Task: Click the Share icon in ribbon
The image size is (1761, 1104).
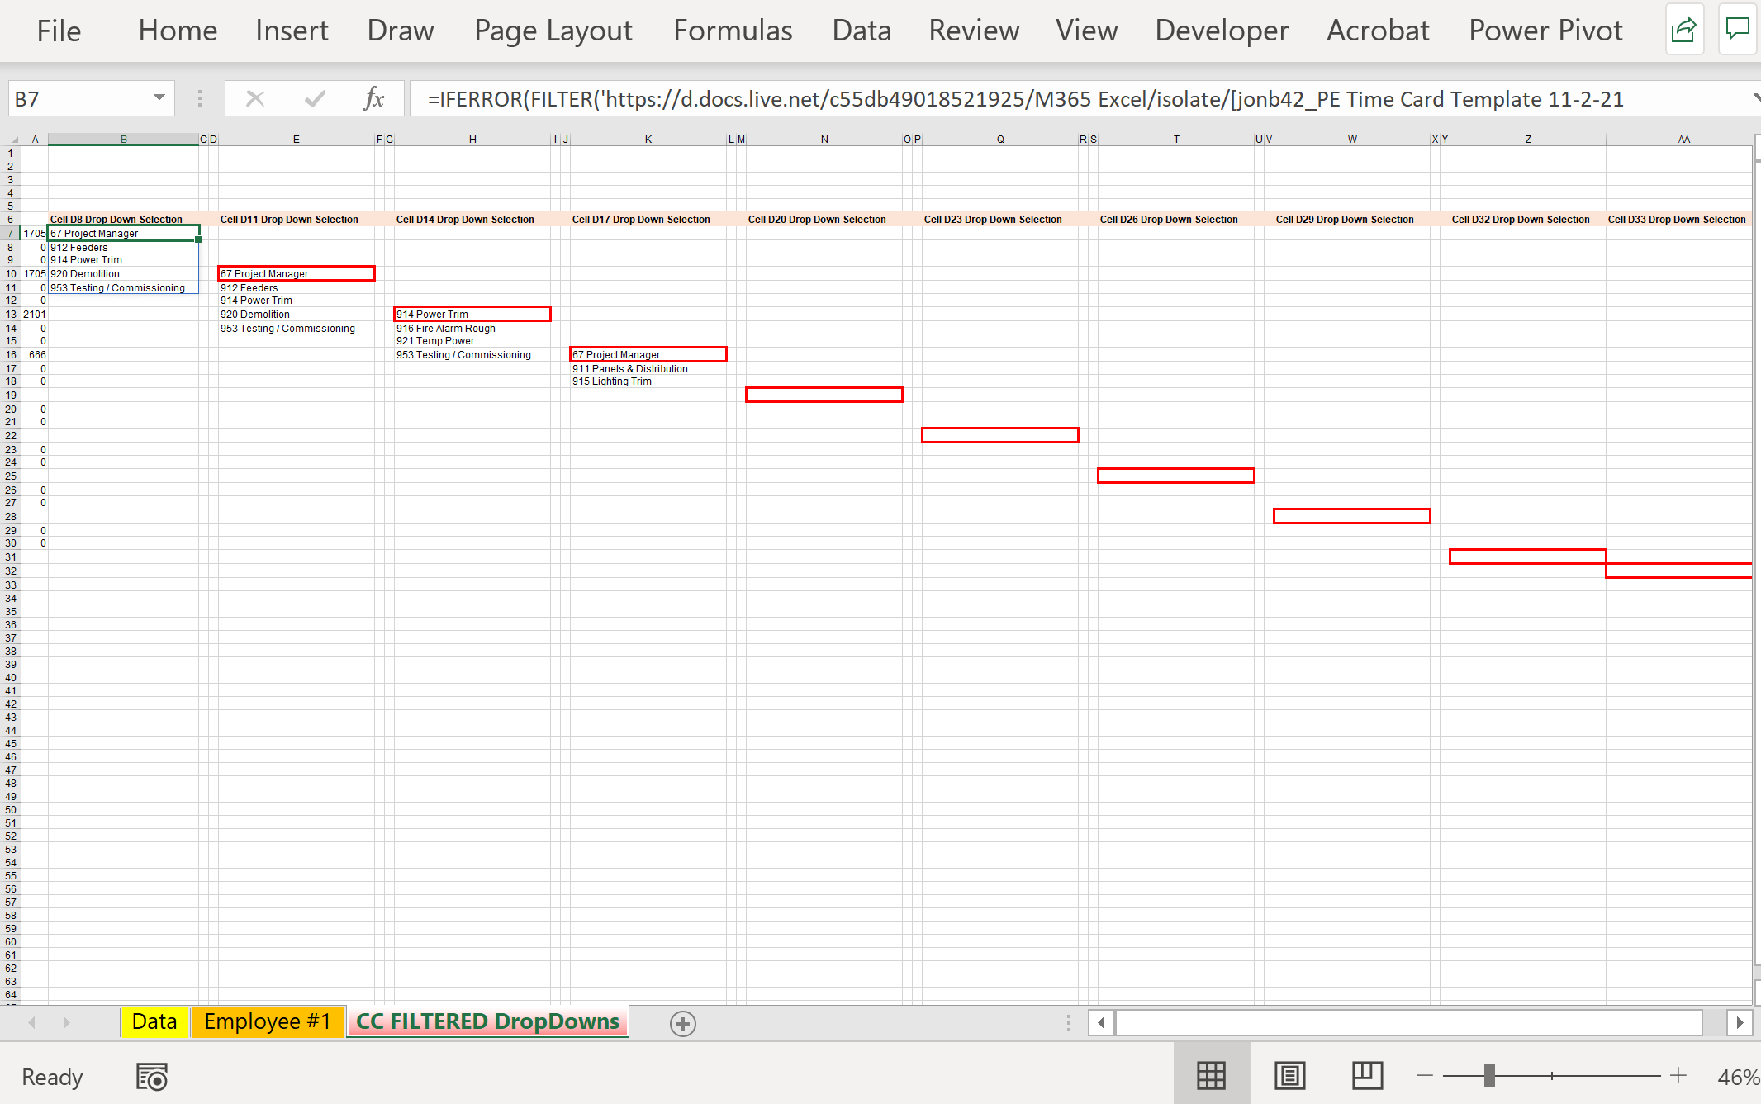Action: point(1683,31)
